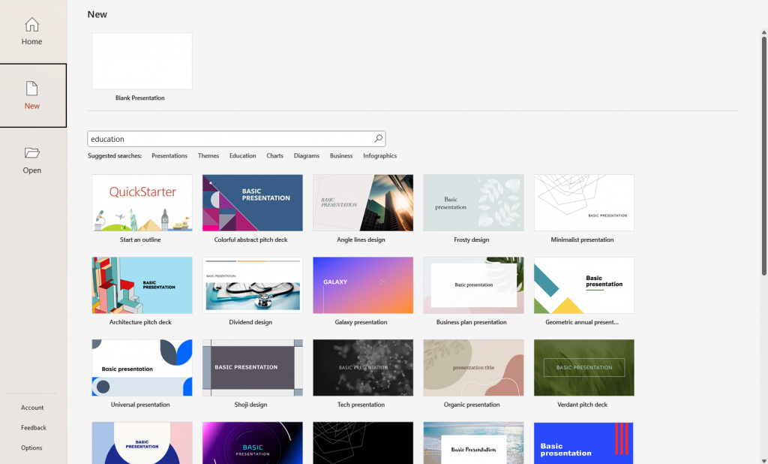The image size is (768, 464).
Task: Open Account settings
Action: pos(32,408)
